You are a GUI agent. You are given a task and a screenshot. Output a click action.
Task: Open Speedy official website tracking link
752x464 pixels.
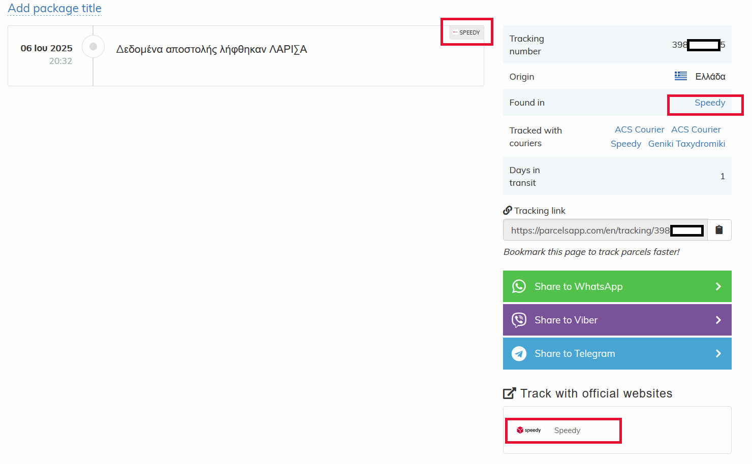[567, 430]
